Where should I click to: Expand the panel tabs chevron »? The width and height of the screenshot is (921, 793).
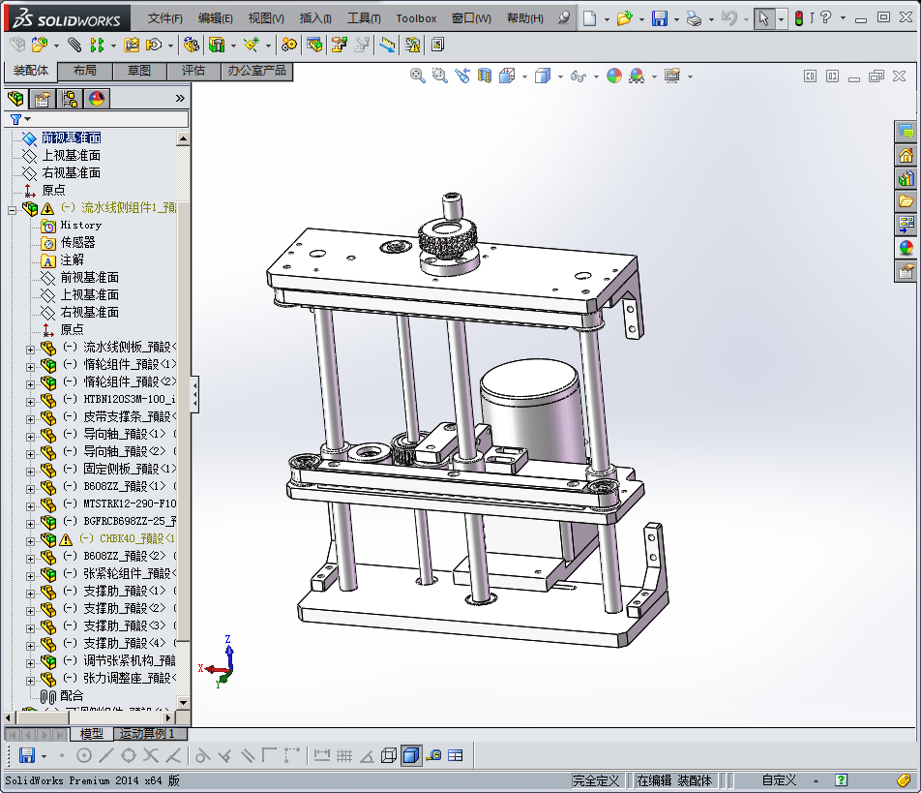[180, 98]
